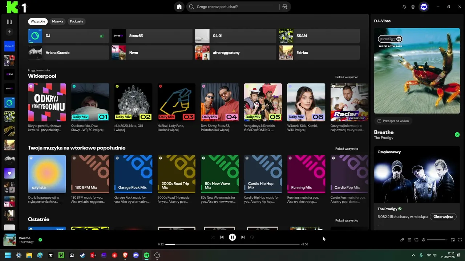Open Daily Mix 03 cover

click(x=177, y=102)
